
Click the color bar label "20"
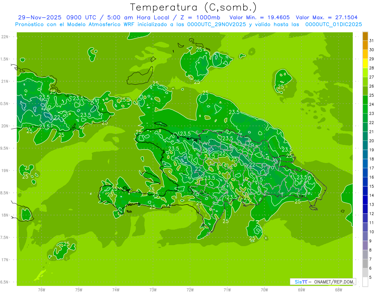tap(372, 141)
